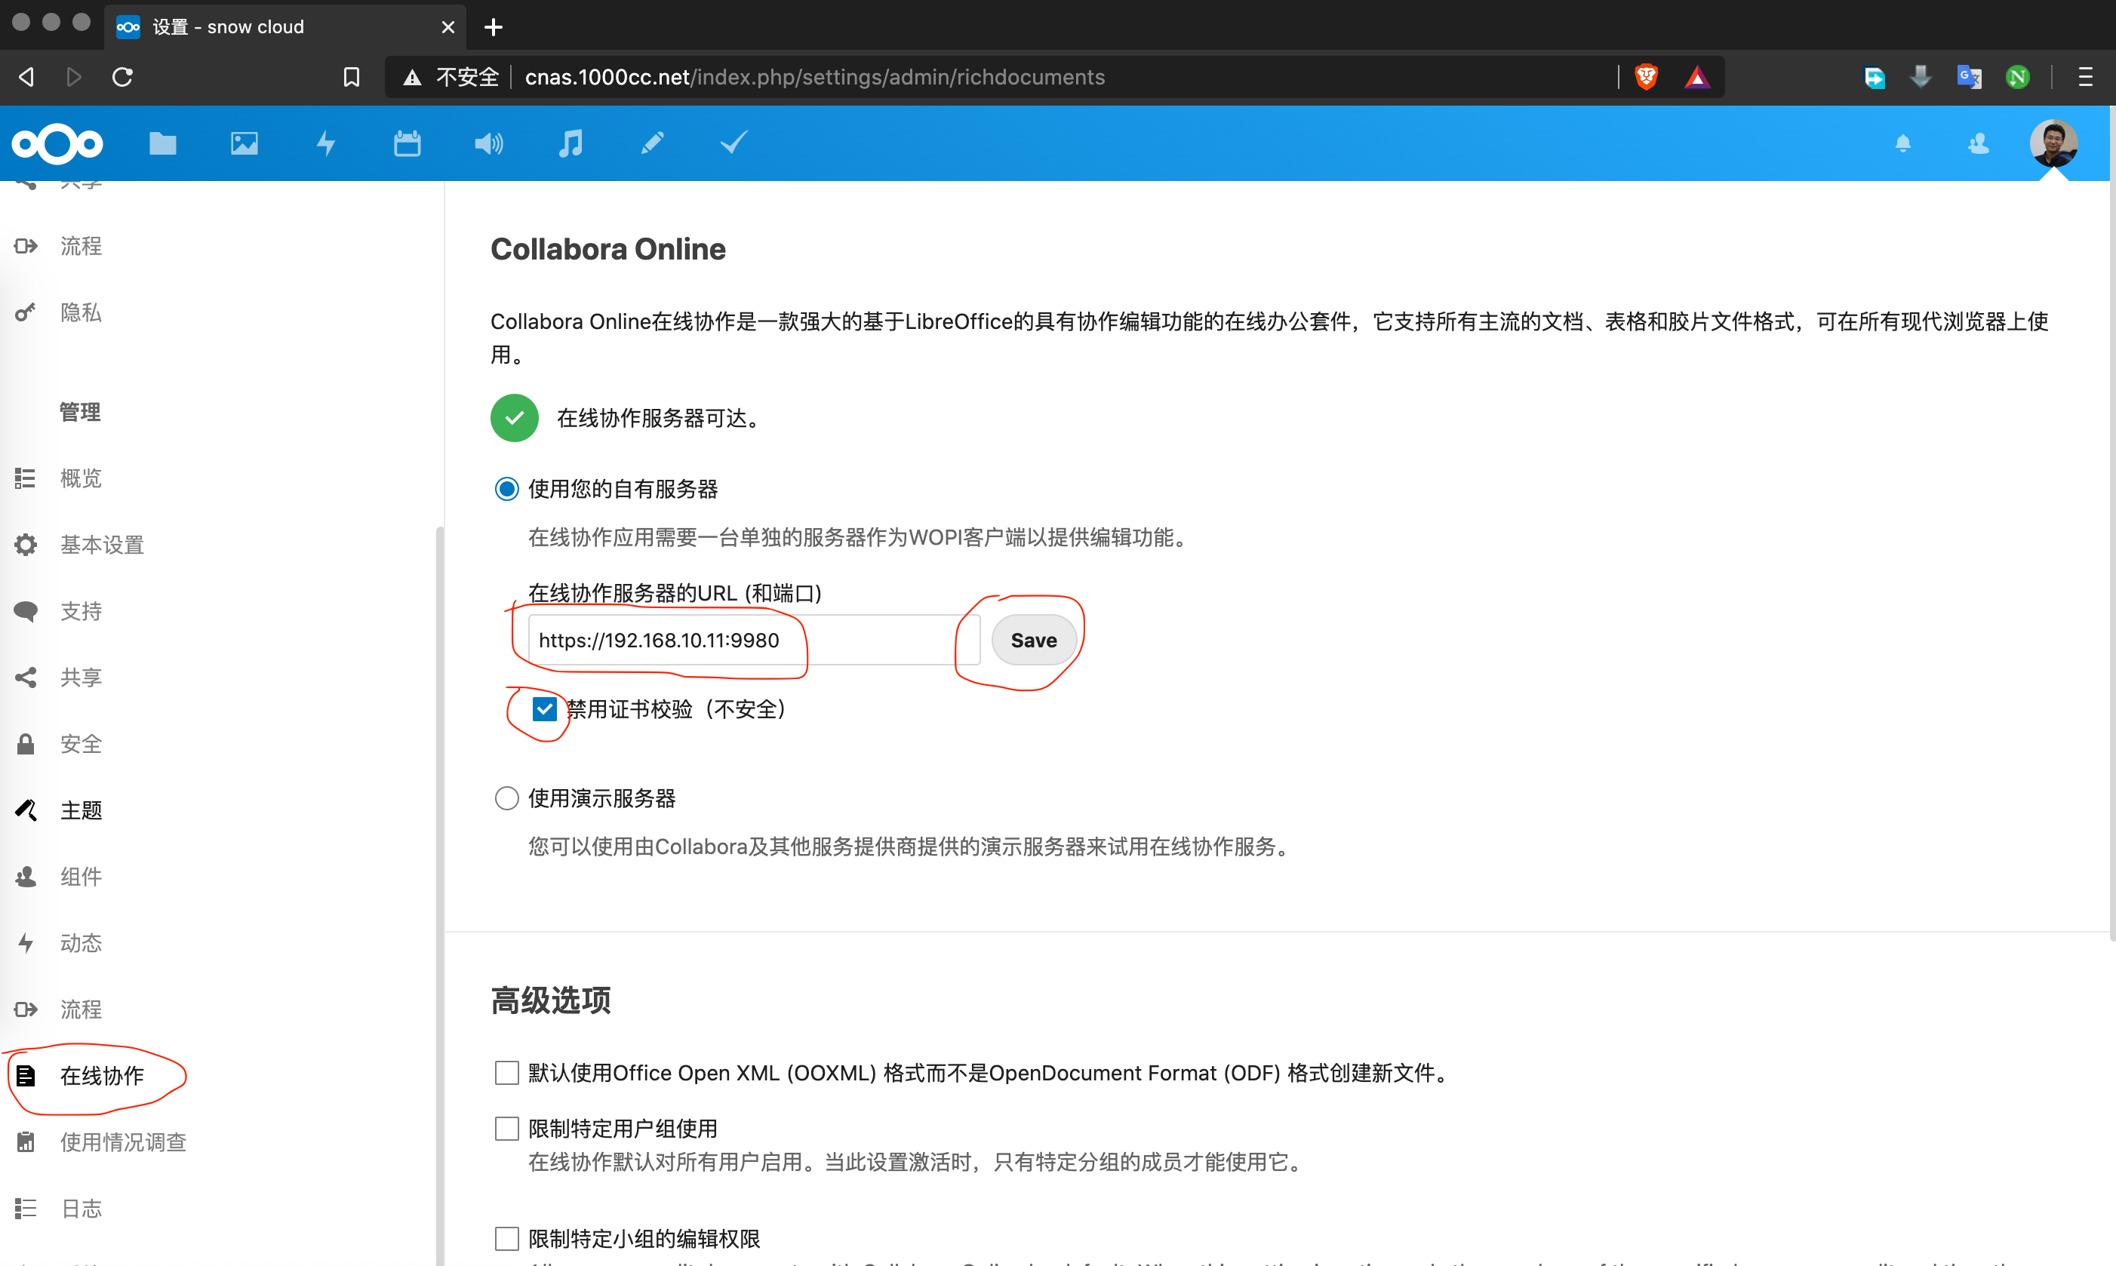Enable default OOXML format checkbox

tap(507, 1072)
